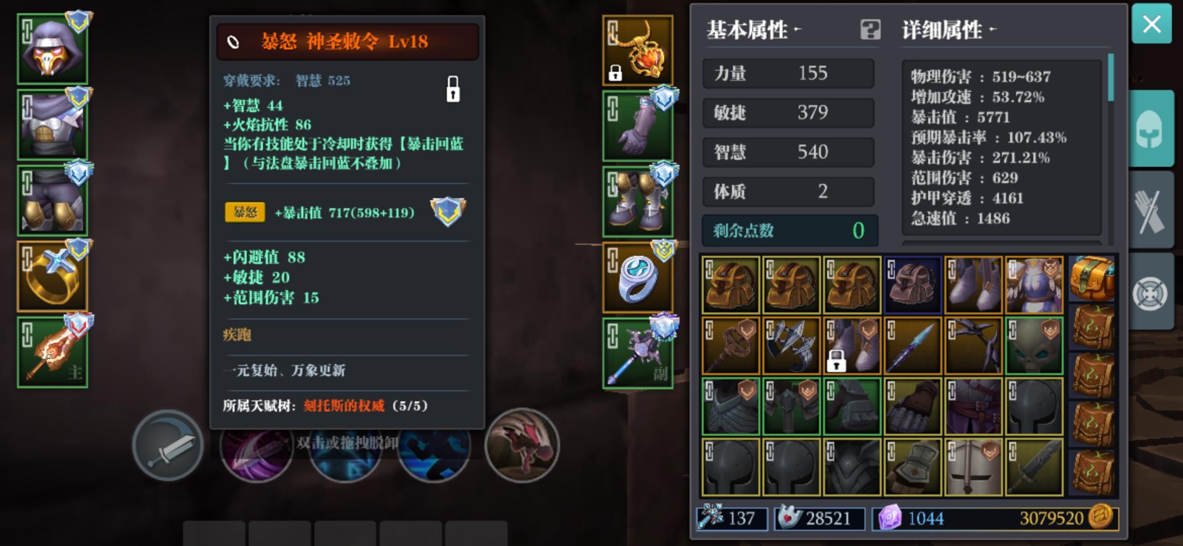This screenshot has width=1183, height=546.
Task: Tap the sword basic attack skill button
Action: click(168, 445)
